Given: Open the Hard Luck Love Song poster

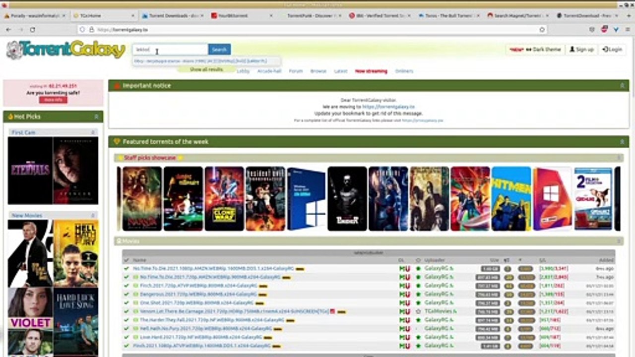Looking at the screenshot, I should 76,321.
